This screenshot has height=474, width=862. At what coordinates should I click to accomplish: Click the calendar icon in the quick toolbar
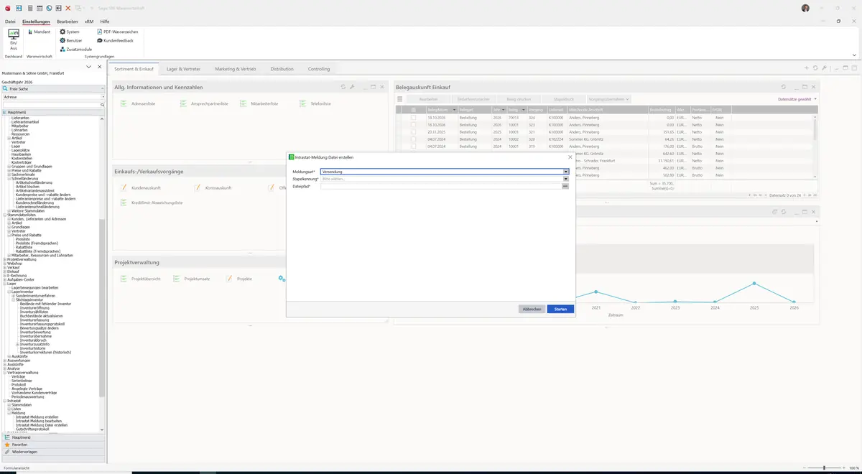[x=39, y=8]
